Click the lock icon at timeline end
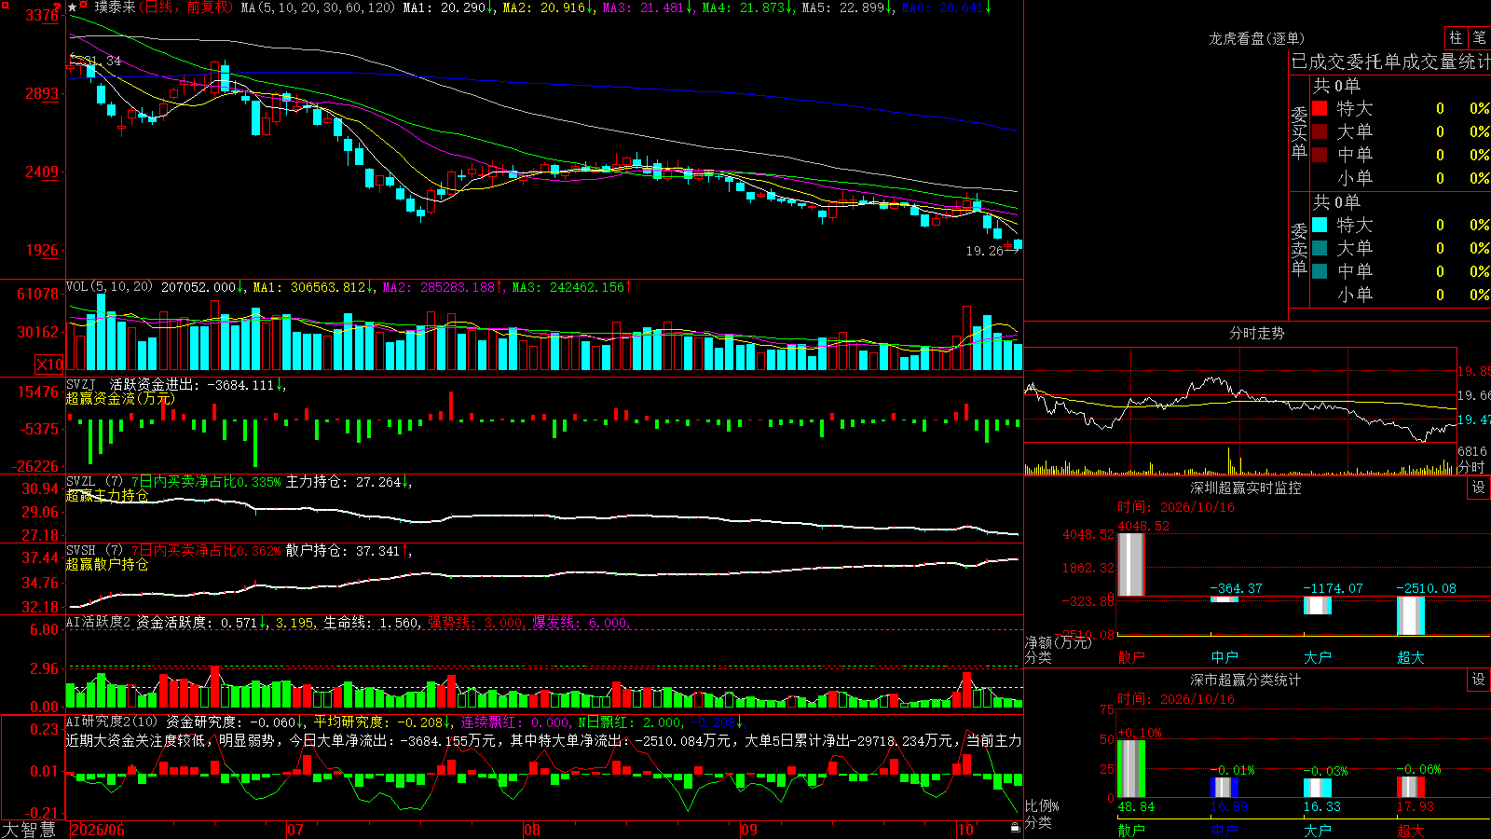Screen dimensions: 1491x839 (x=1016, y=828)
